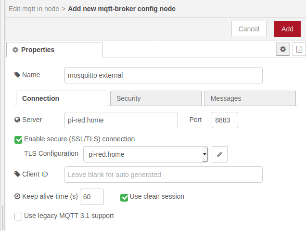Click the pencil icon to edit TLS configuration
The height and width of the screenshot is (231, 306).
pos(219,154)
